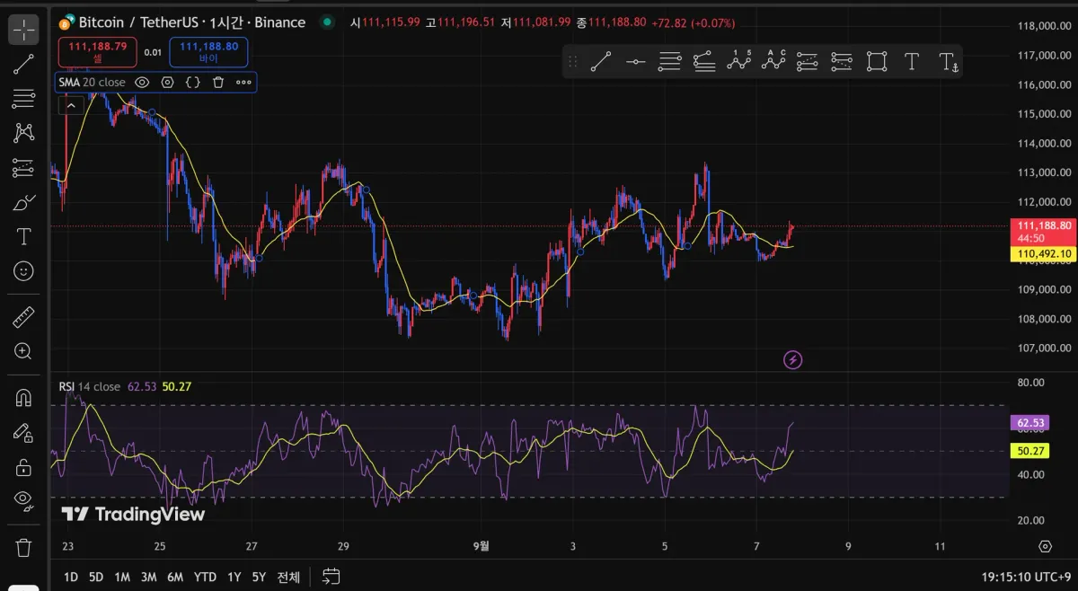
Task: Toggle magnet mode for drawings
Action: (x=23, y=398)
